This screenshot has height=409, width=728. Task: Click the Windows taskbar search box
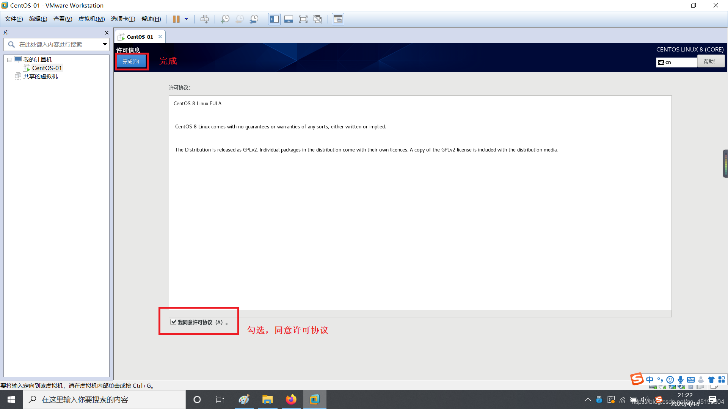tap(104, 400)
